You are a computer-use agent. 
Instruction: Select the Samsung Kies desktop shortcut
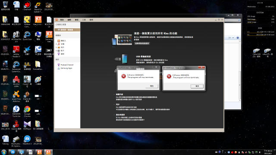pos(49,37)
